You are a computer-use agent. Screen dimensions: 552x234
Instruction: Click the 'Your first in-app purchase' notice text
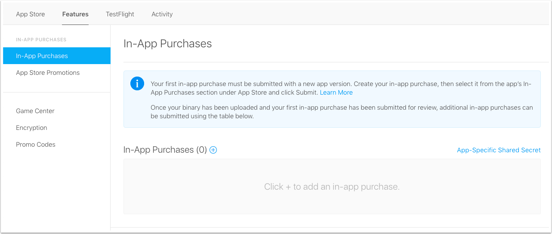342,88
